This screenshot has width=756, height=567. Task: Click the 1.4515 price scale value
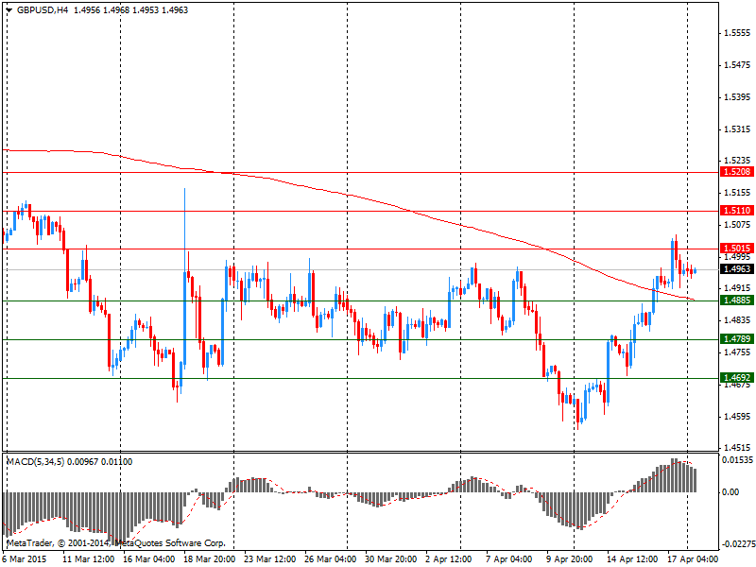(x=738, y=448)
